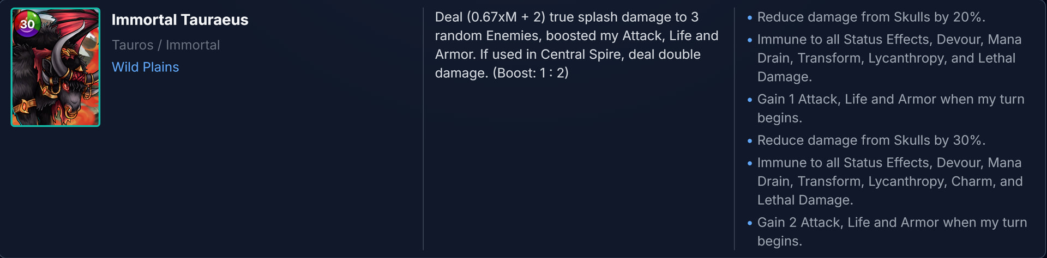Open the Wild Plains kingdom link
The width and height of the screenshot is (1047, 258).
pos(145,67)
